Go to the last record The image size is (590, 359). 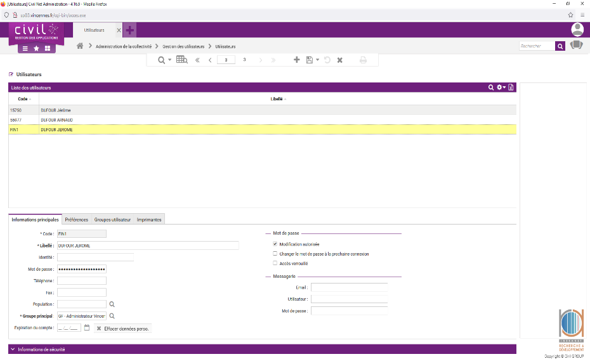[273, 60]
